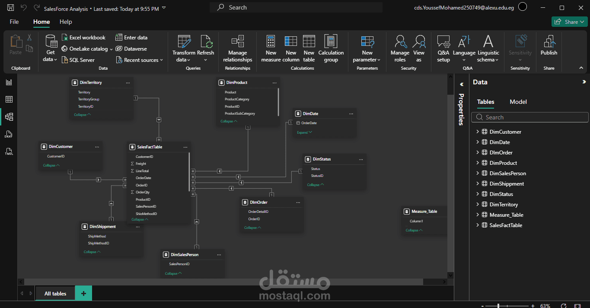
Task: Select Tables tab in Data pane
Action: tap(486, 102)
